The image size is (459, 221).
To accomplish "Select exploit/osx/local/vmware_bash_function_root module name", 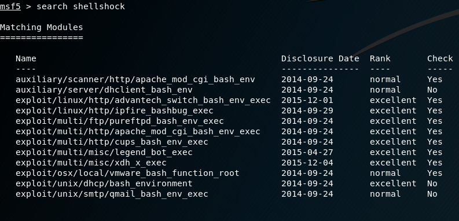I will [x=128, y=173].
